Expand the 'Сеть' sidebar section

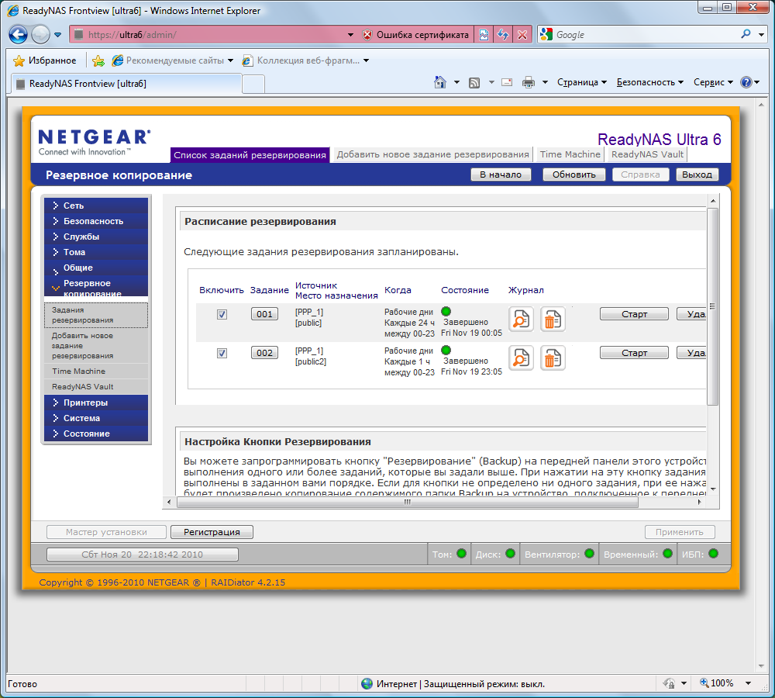(x=96, y=206)
